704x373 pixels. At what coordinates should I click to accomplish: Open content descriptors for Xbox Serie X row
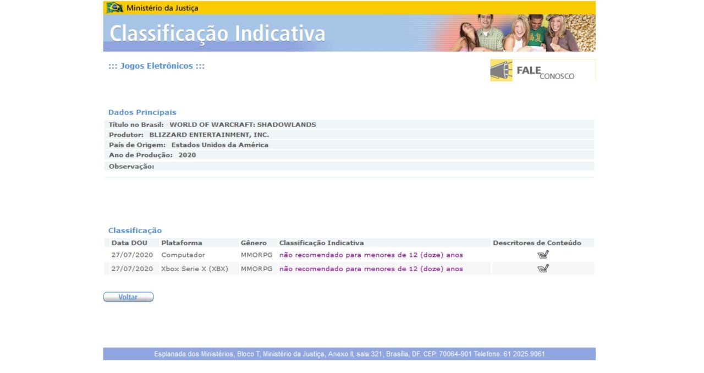point(543,268)
